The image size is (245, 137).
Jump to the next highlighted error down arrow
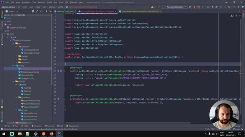(x=240, y=16)
